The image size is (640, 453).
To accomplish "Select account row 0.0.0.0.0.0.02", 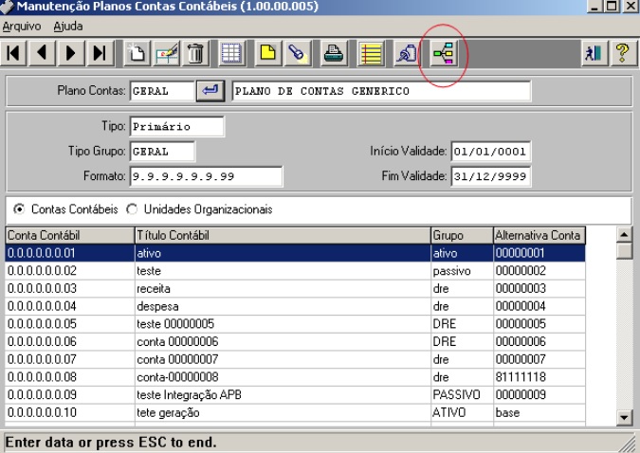I will [x=295, y=271].
